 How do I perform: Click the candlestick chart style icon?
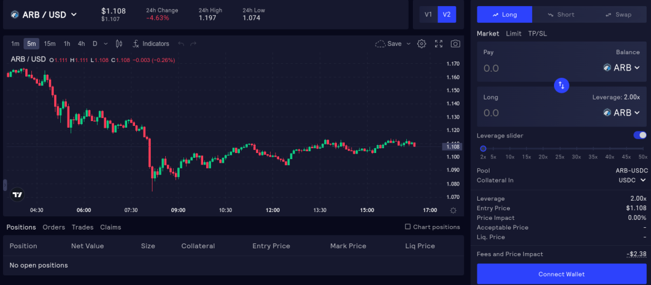119,44
